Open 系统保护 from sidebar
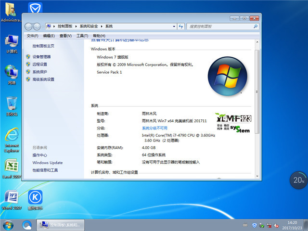The width and height of the screenshot is (308, 231). [39, 72]
